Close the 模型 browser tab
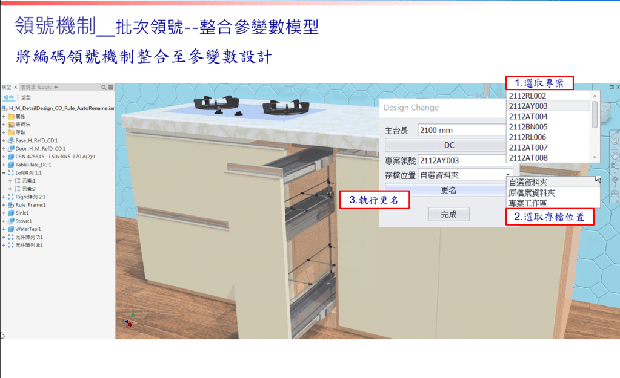 tap(15, 87)
